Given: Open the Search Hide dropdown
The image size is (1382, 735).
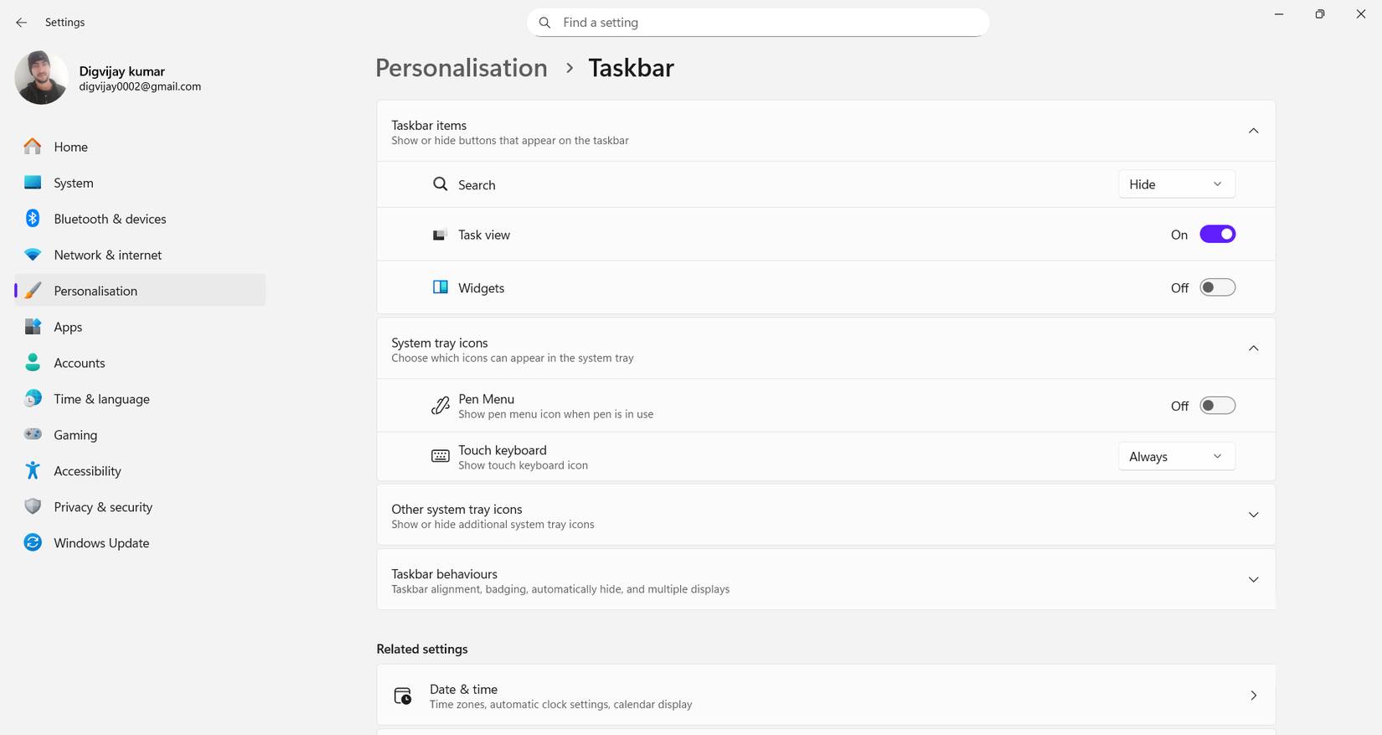Looking at the screenshot, I should [x=1176, y=184].
